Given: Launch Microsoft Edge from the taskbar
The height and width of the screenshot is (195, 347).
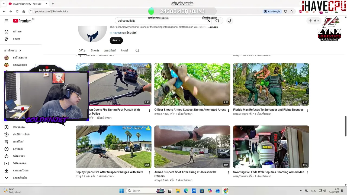Looking at the screenshot, I should 186,191.
